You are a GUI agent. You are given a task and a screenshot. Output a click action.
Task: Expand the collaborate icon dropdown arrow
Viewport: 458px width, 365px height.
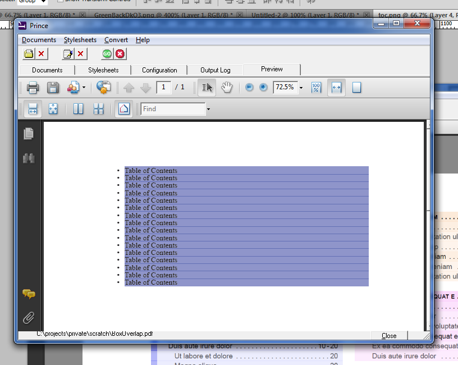[x=84, y=88]
